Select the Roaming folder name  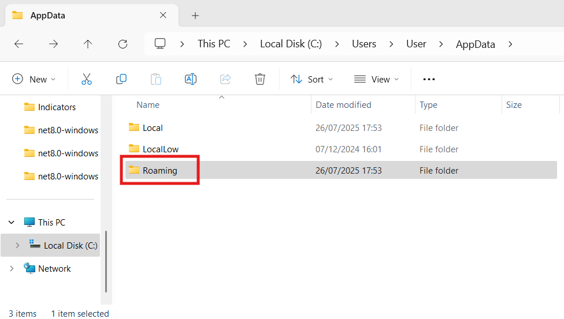pos(160,171)
